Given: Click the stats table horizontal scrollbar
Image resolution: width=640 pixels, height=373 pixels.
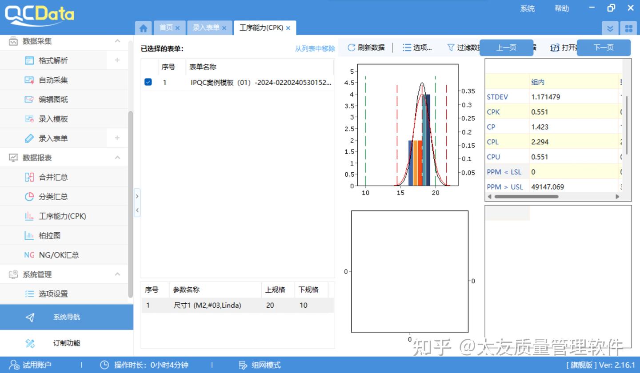Looking at the screenshot, I should coord(527,196).
